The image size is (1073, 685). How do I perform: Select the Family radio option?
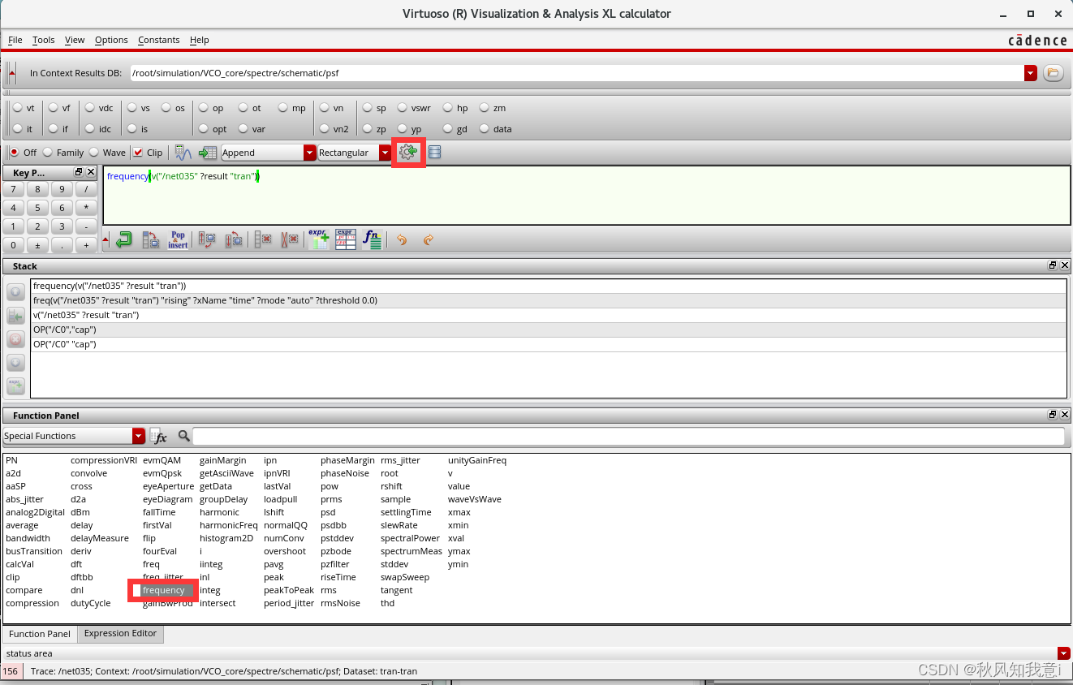(x=48, y=152)
